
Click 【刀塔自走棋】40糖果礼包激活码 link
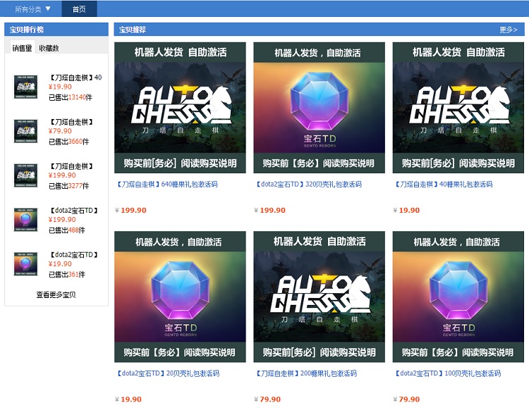coord(444,185)
